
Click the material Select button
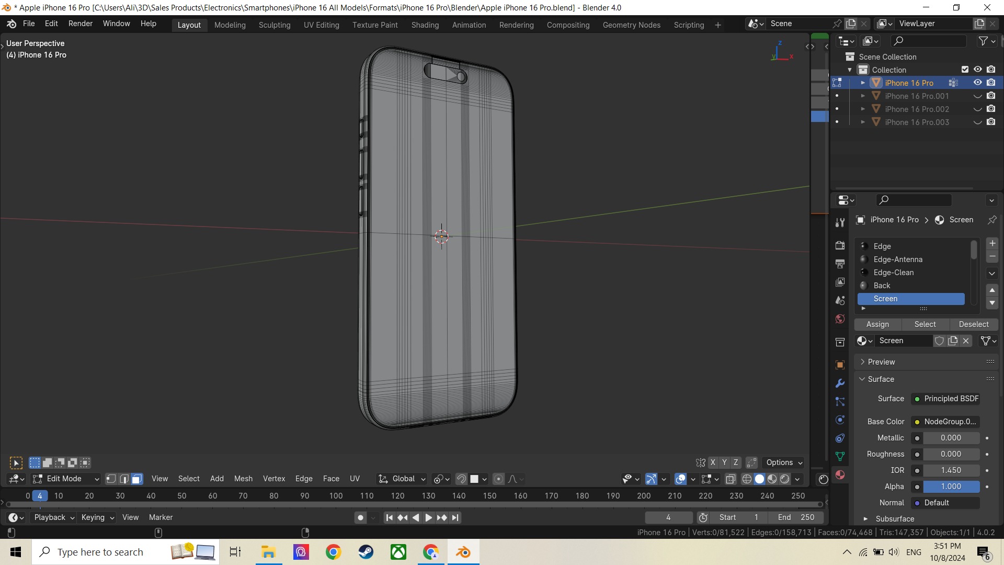coord(925,324)
